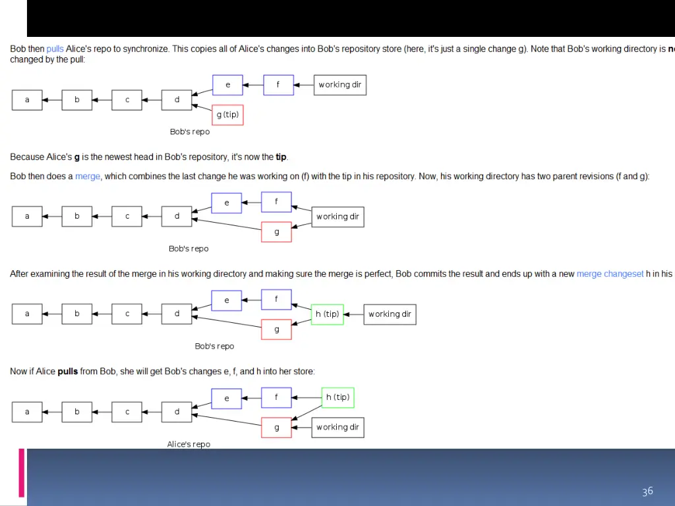Open the 'merge changeset' link

pyautogui.click(x=610, y=274)
